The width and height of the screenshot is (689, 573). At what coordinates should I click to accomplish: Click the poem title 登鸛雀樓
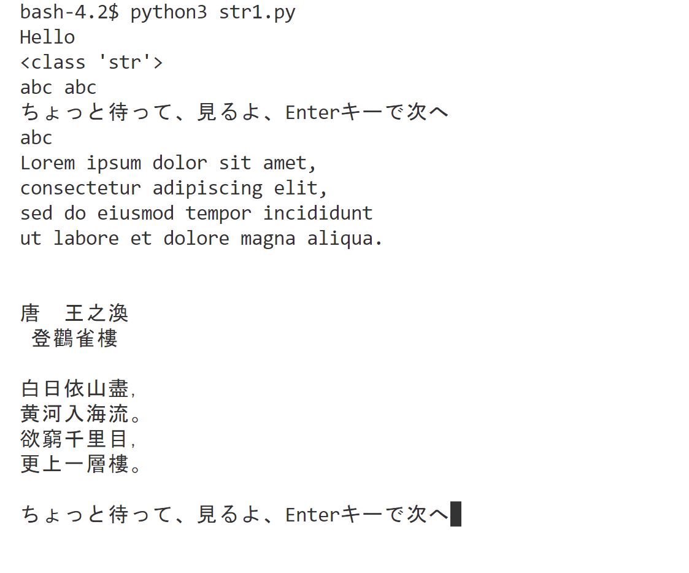pos(74,339)
